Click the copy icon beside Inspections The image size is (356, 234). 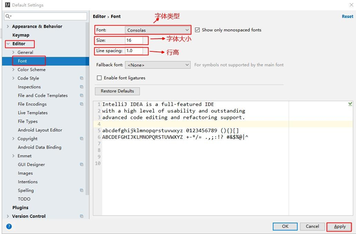(81, 87)
